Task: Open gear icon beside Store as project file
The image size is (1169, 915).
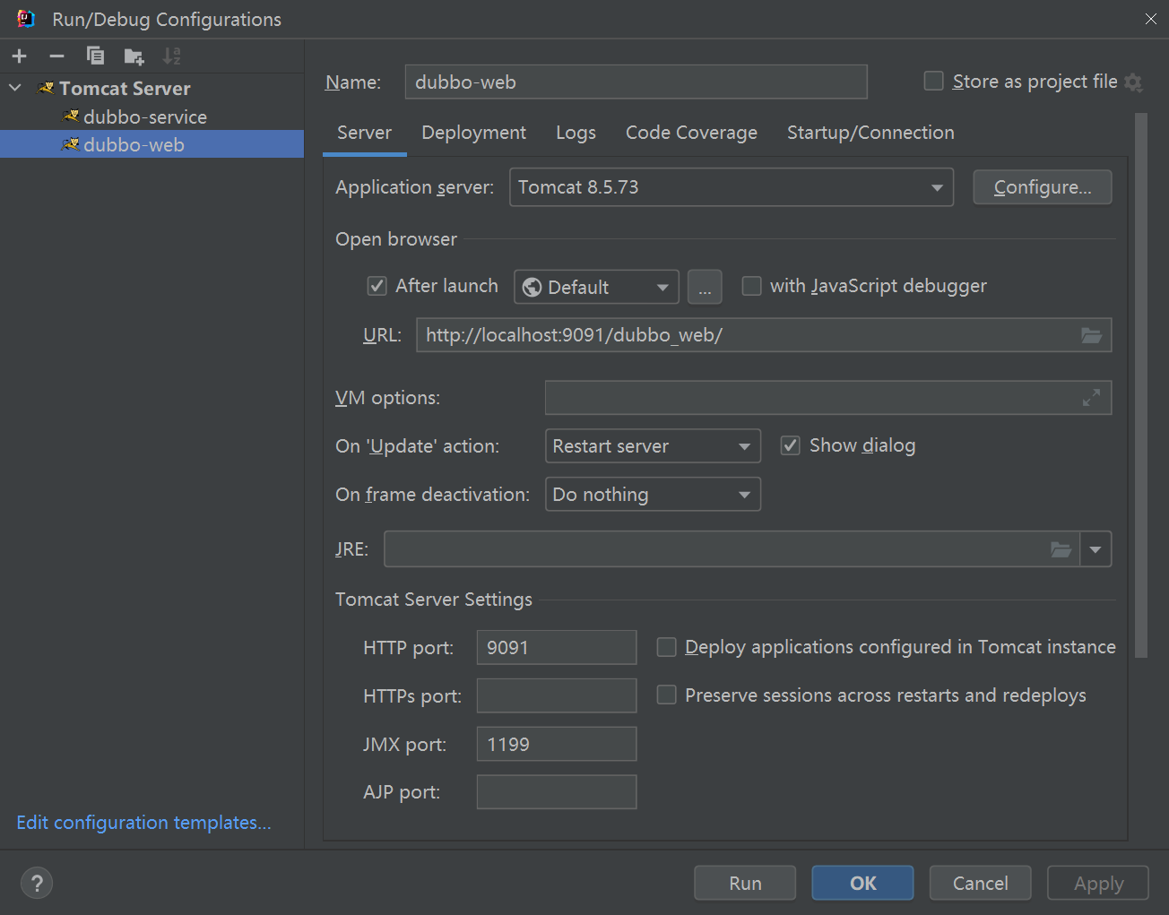Action: tap(1133, 82)
